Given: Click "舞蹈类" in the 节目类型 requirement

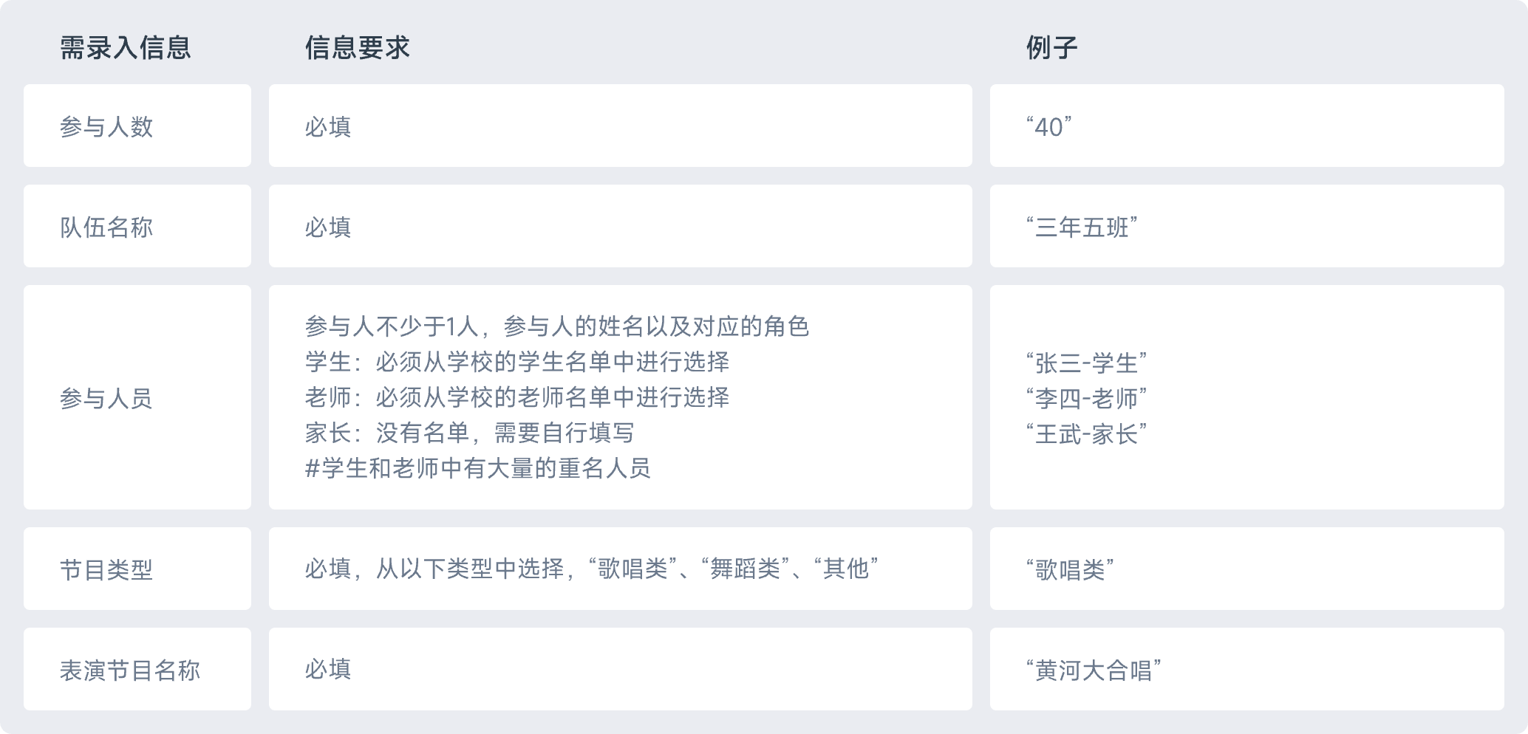Looking at the screenshot, I should (x=745, y=569).
